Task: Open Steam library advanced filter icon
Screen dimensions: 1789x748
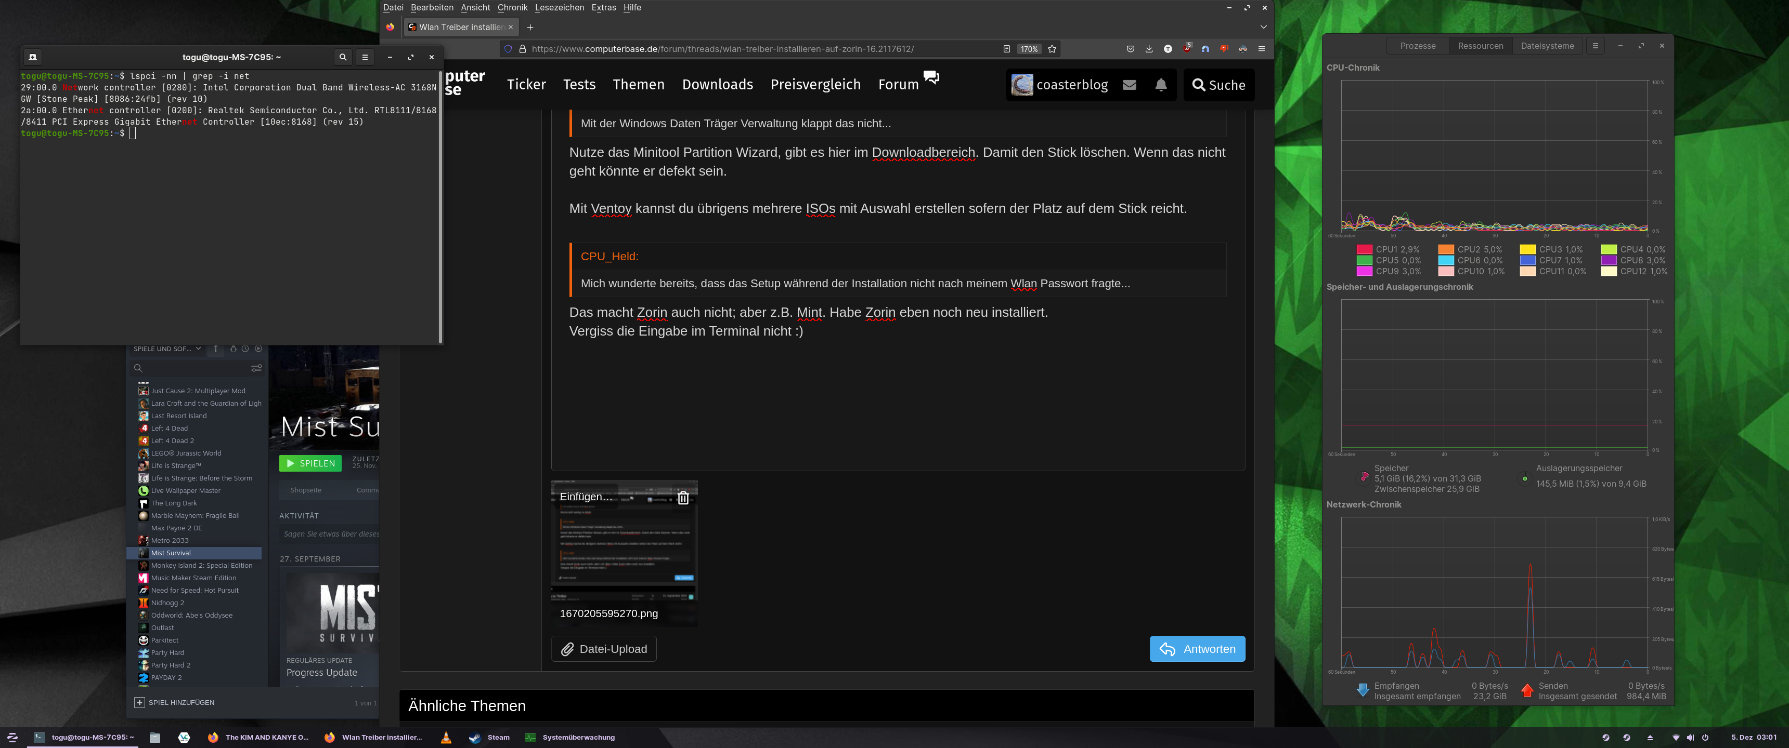Action: (x=256, y=368)
